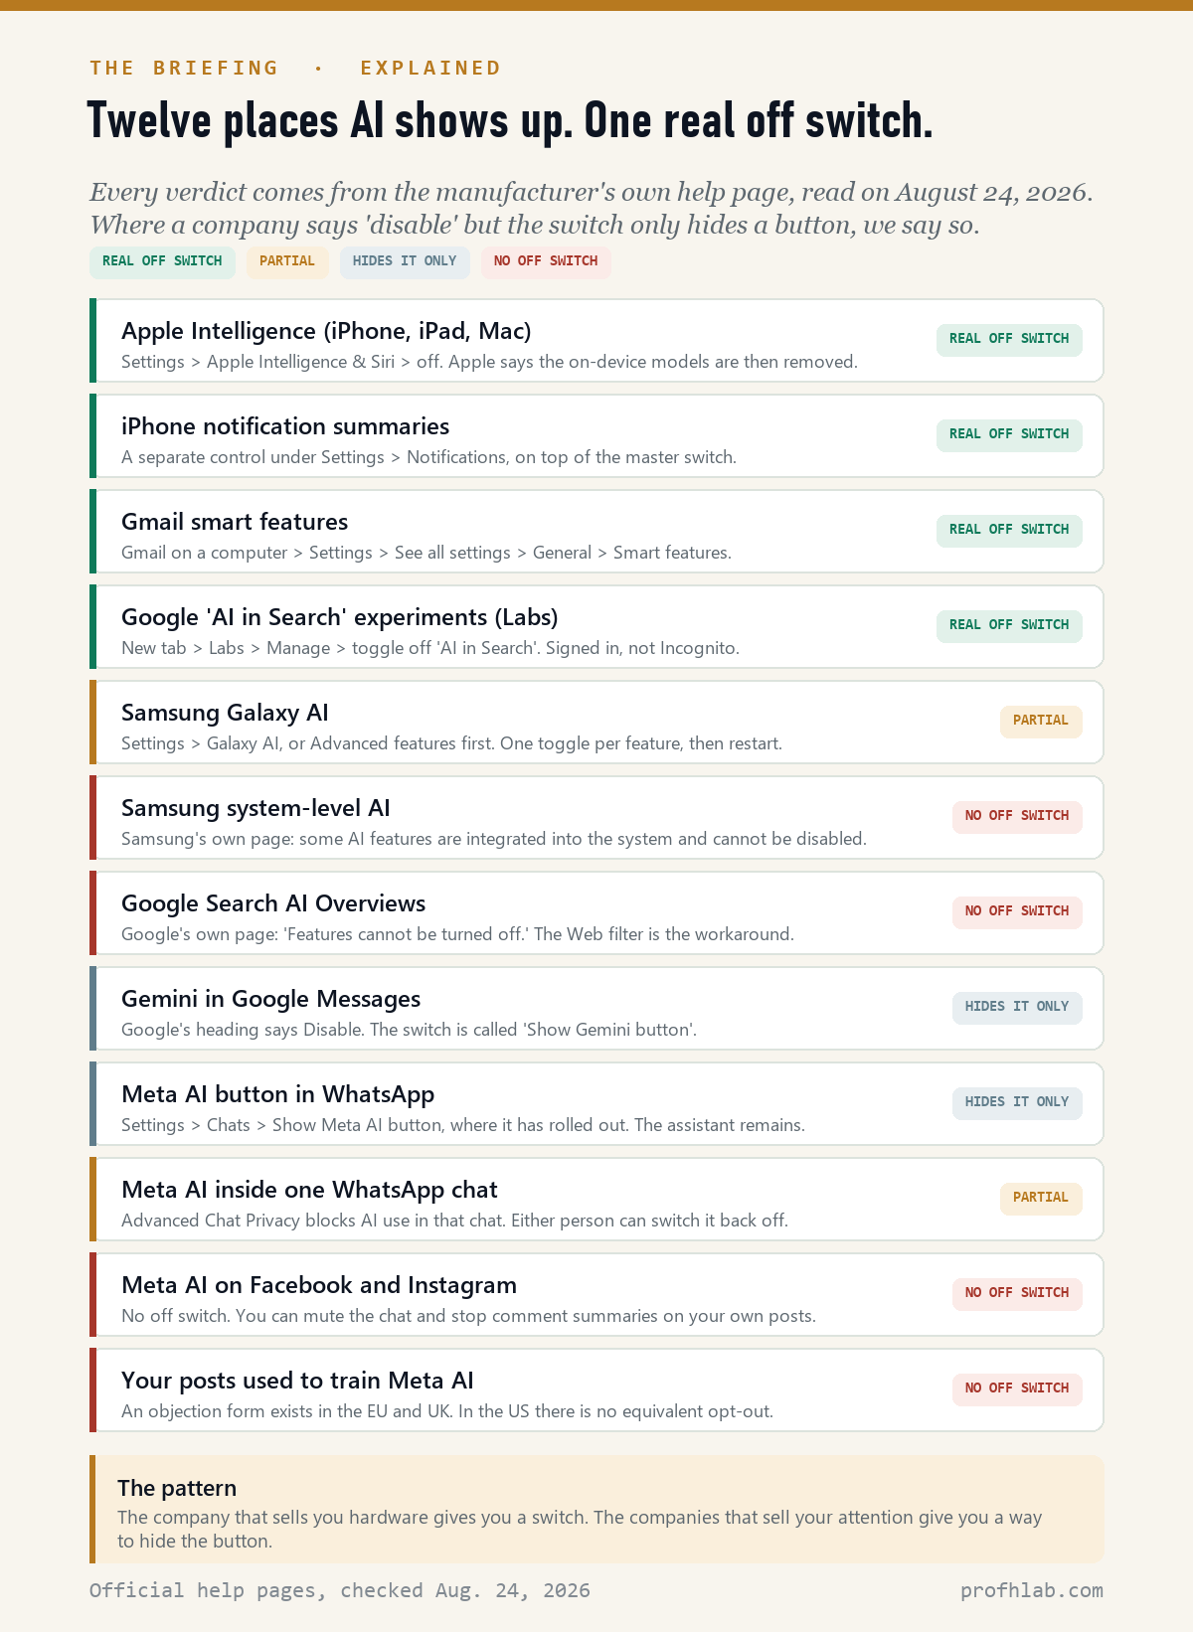1193x1632 pixels.
Task: Click NO OFF SWITCH badge for AI Overviews
Action: (x=1017, y=912)
